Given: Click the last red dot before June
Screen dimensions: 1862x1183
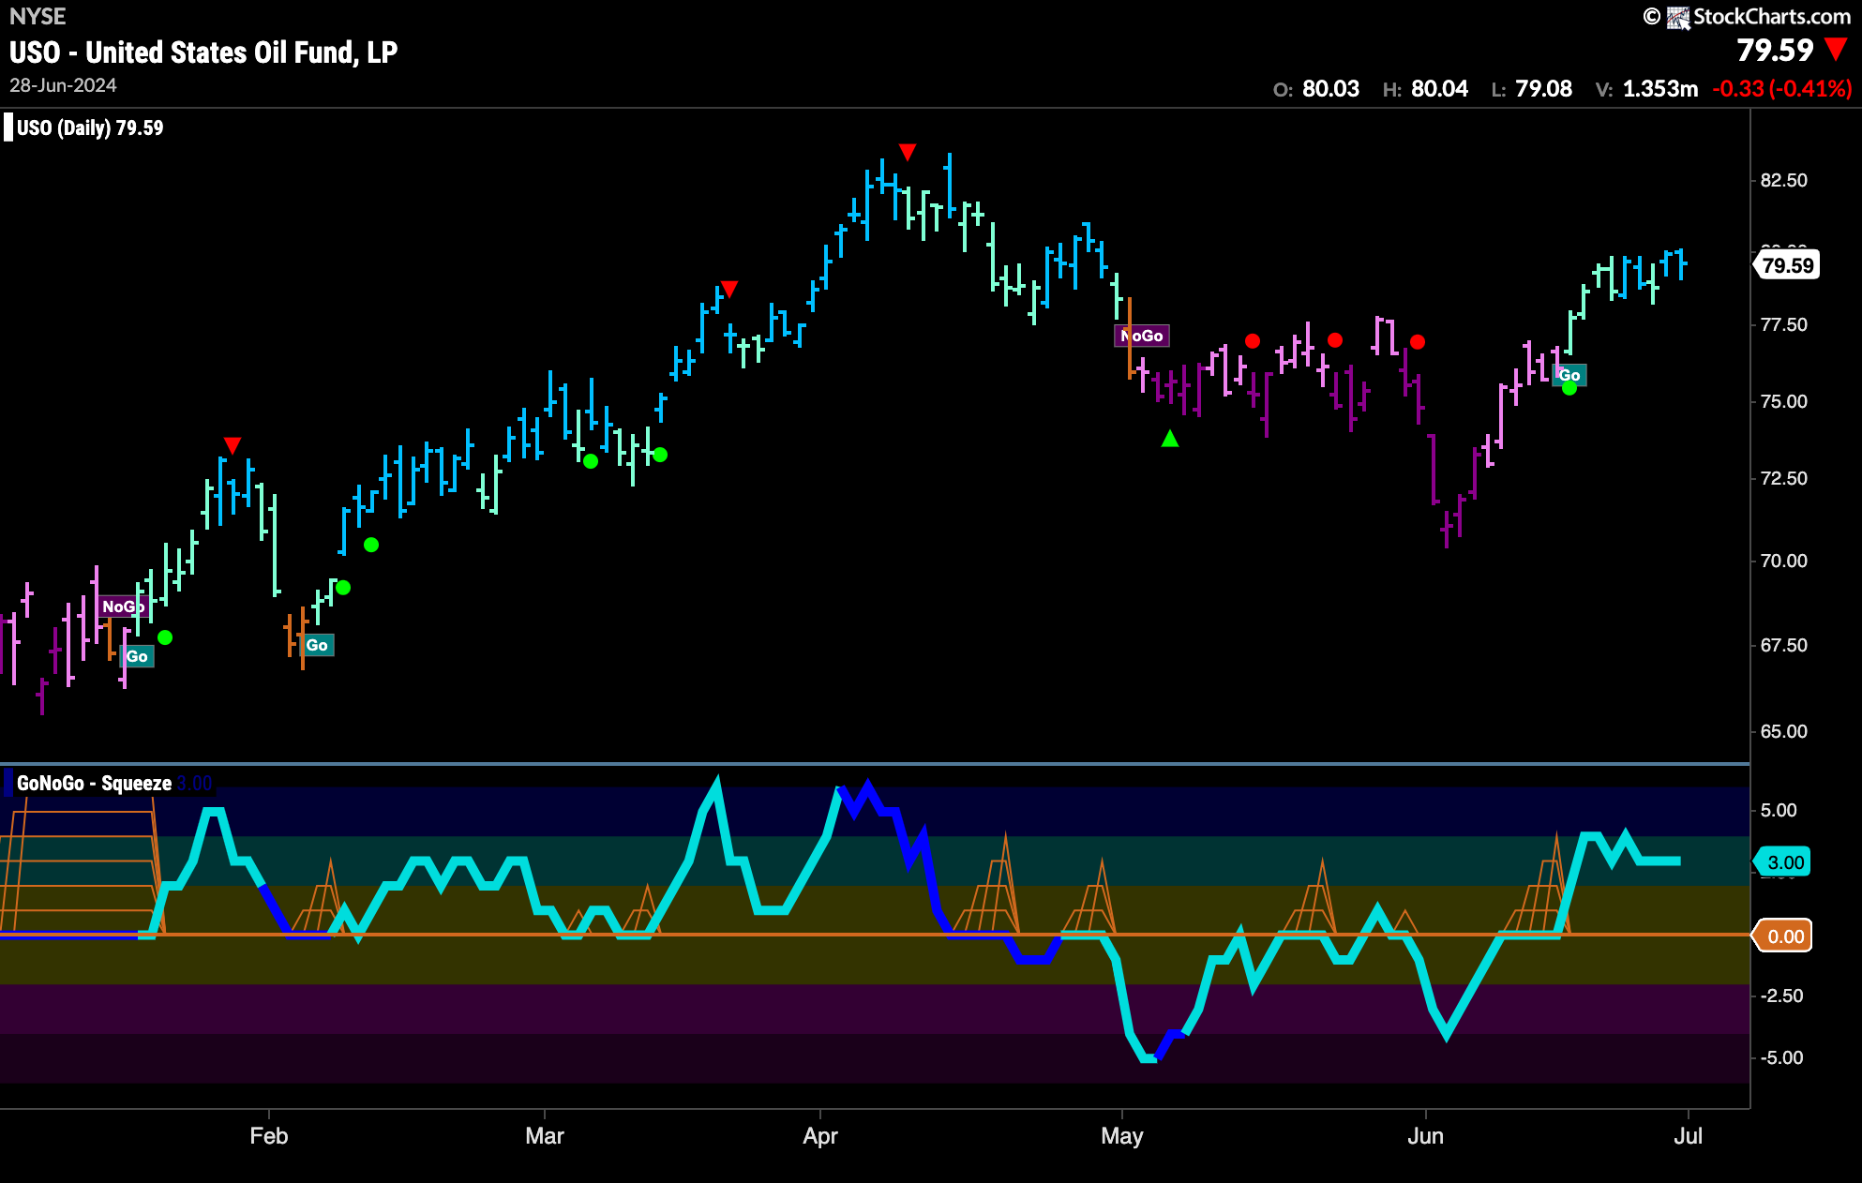Looking at the screenshot, I should (x=1418, y=342).
